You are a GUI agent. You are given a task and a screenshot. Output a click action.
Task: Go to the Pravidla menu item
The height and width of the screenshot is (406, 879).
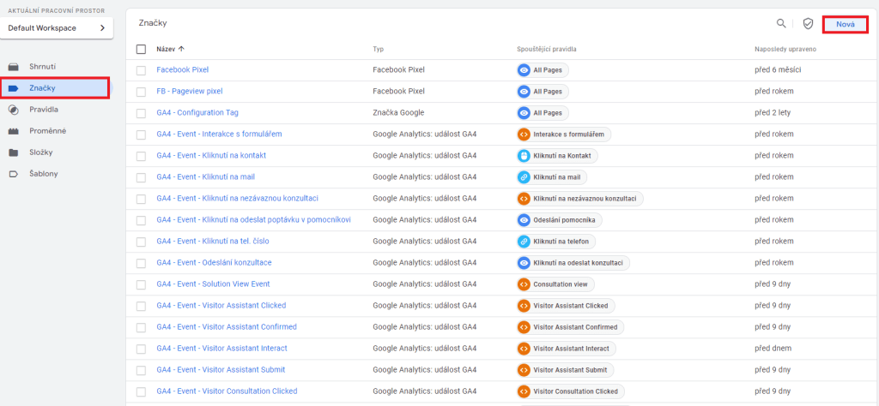coord(43,110)
